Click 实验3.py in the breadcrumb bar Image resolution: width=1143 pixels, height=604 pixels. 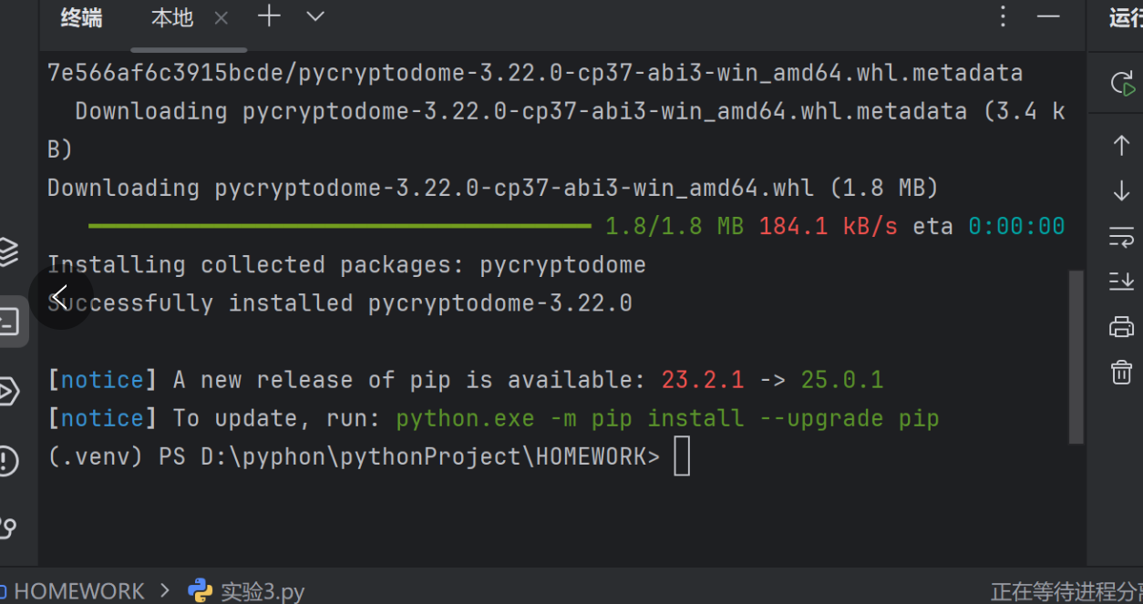[263, 591]
